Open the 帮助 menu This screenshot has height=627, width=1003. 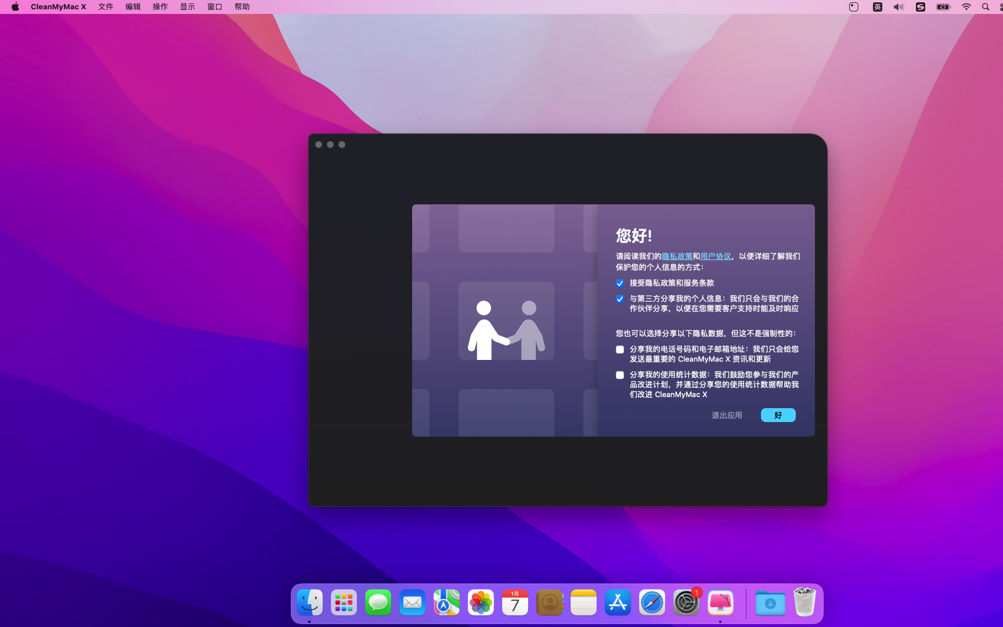[242, 7]
